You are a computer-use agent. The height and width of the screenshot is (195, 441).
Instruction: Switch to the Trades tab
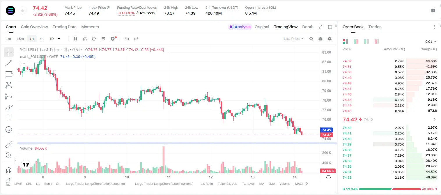375,27
